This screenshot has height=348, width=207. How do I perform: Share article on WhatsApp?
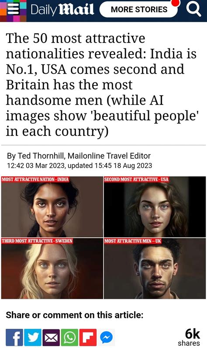point(70,338)
